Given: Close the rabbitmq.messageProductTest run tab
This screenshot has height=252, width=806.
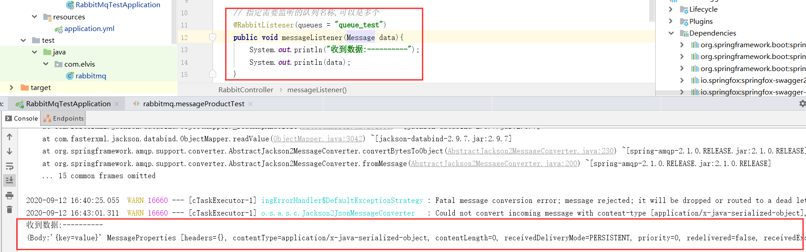Looking at the screenshot, I should pos(250,104).
